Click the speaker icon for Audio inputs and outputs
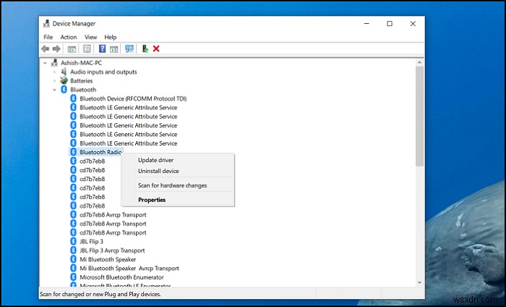The image size is (506, 307). pyautogui.click(x=64, y=72)
